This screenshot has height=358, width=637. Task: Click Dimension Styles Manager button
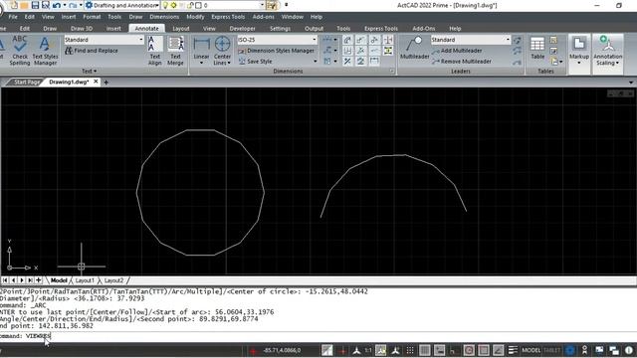(x=277, y=51)
